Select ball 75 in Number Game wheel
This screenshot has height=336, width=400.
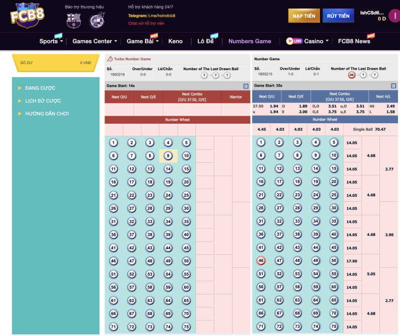[334, 326]
